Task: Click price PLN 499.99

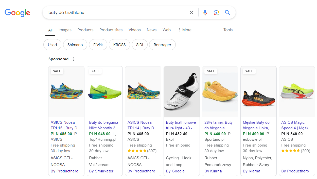Action: point(254,134)
